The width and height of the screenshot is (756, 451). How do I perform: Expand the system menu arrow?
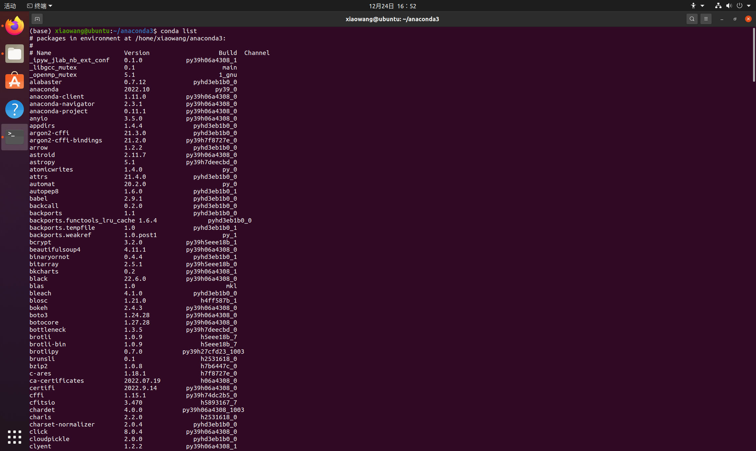749,6
